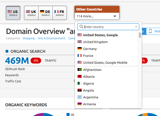Click the SEMrush Rank row label
The height and width of the screenshot is (116, 160).
point(15,69)
